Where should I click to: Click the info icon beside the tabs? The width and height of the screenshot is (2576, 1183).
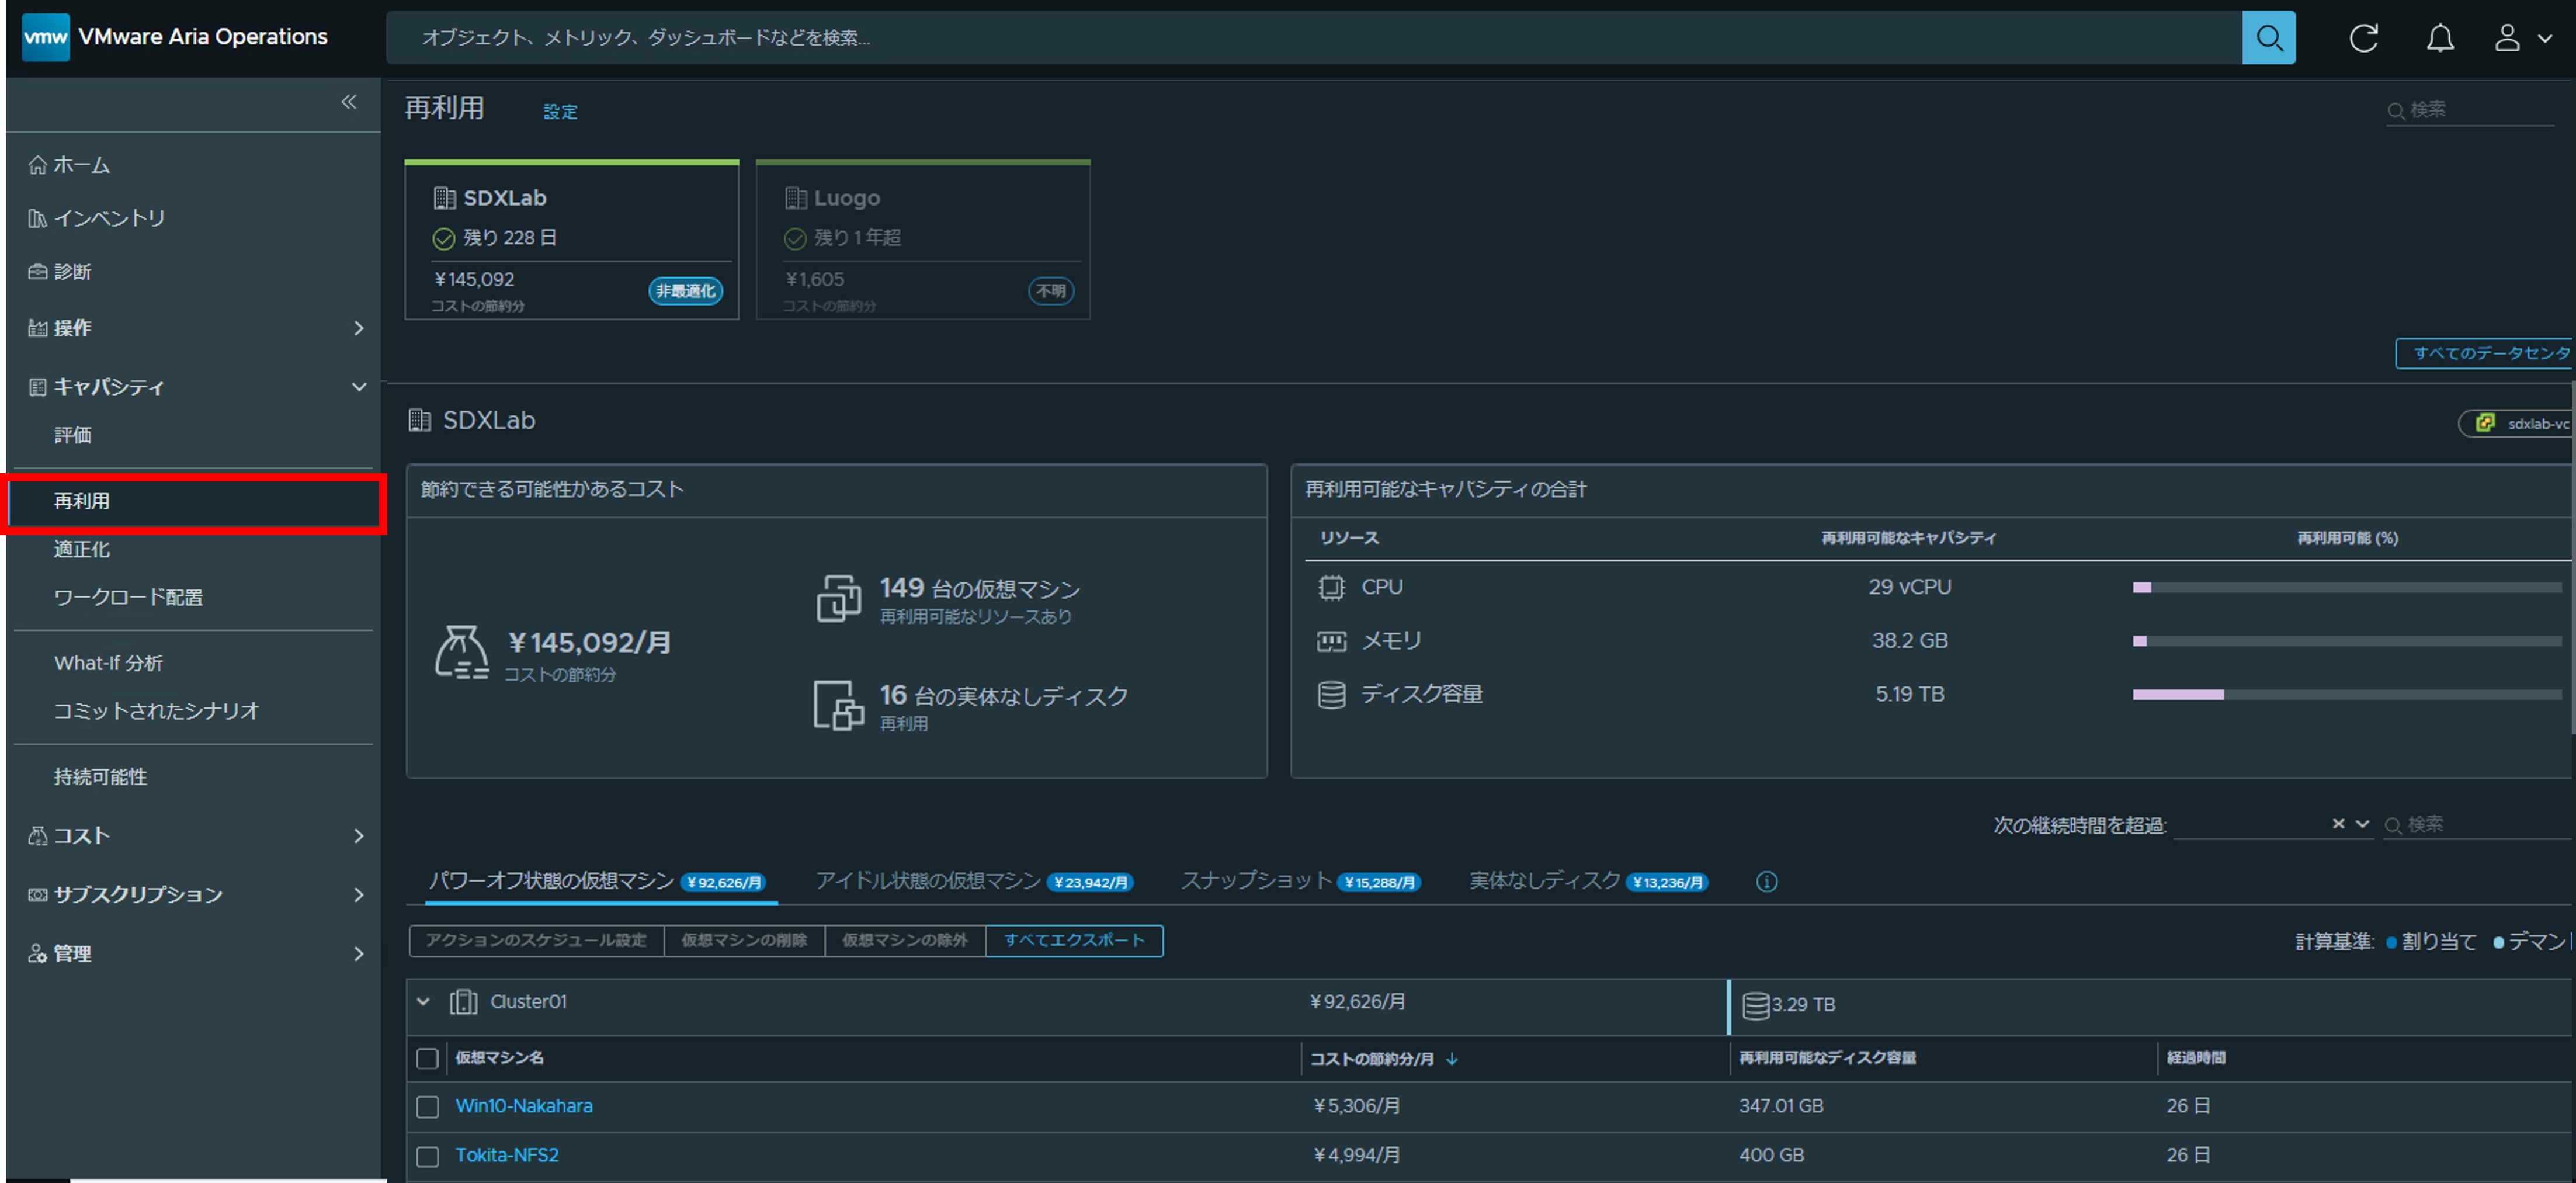pyautogui.click(x=1766, y=882)
